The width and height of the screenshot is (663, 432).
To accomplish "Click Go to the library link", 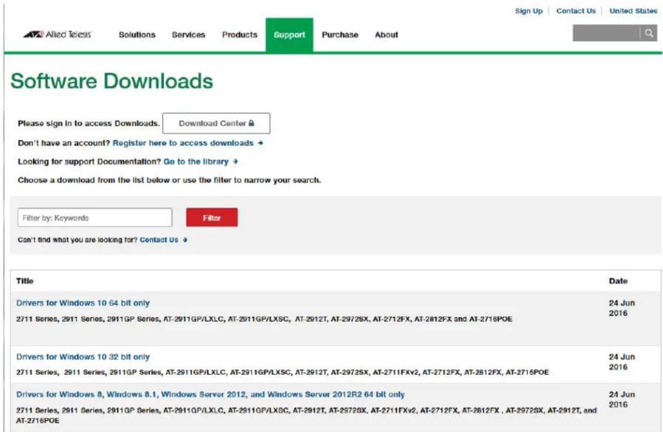I will 201,162.
